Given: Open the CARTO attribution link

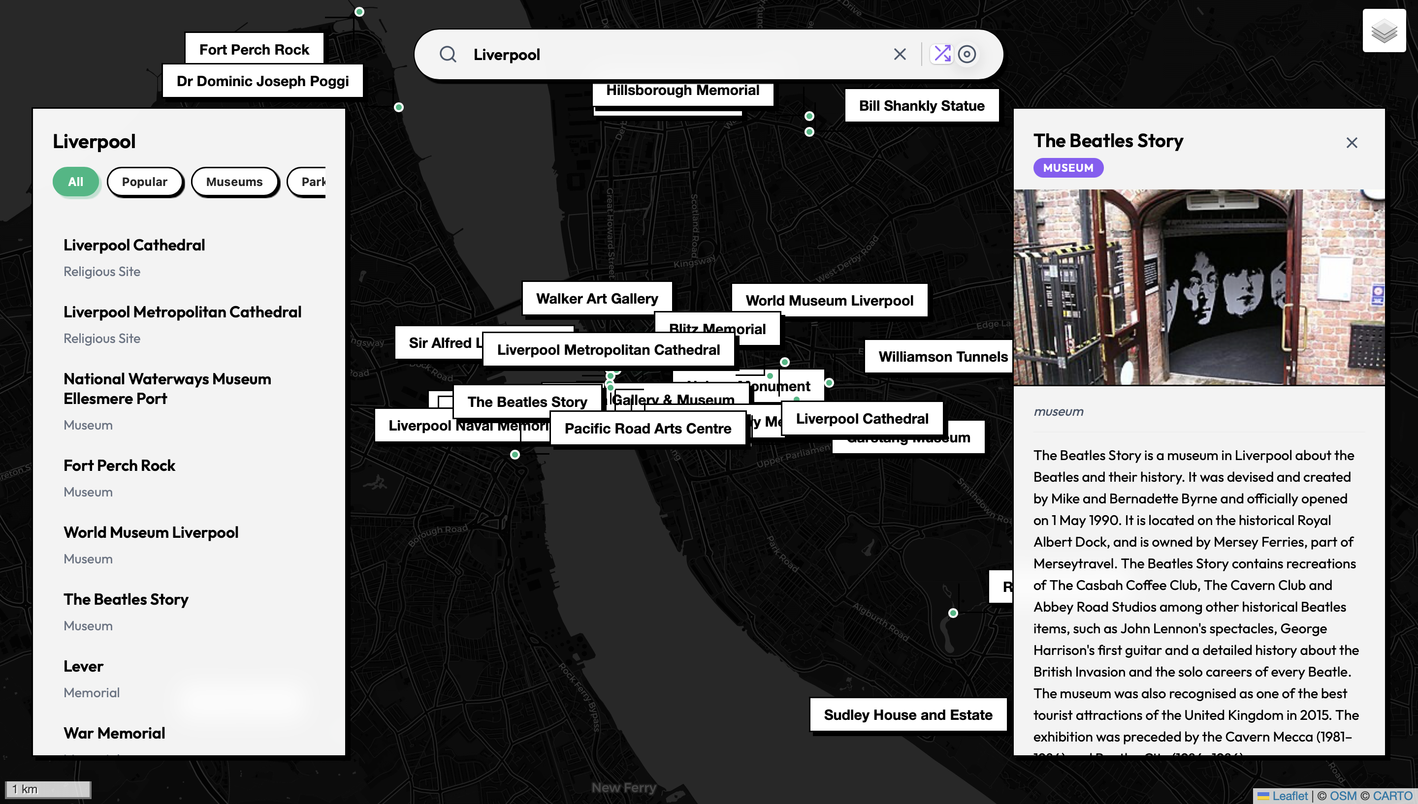Looking at the screenshot, I should pos(1391,796).
